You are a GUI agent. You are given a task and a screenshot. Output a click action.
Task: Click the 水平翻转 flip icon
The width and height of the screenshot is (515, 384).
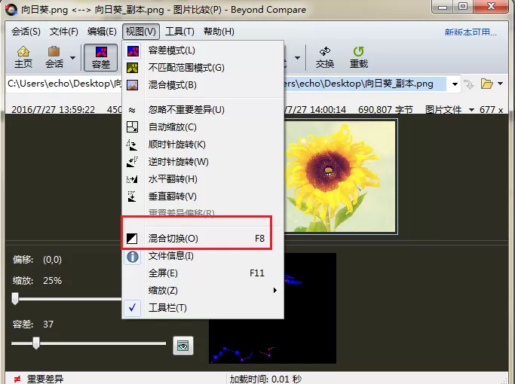tap(132, 179)
